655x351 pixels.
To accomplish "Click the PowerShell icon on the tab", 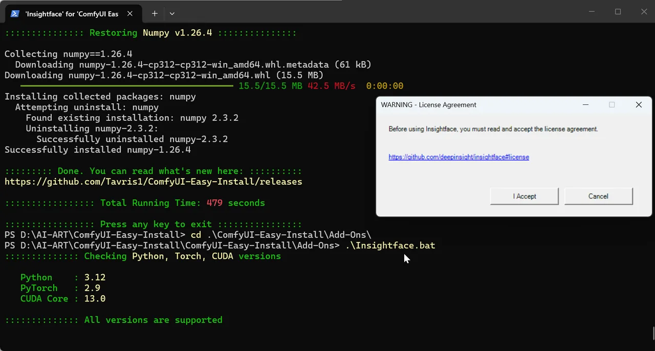I will tap(15, 14).
